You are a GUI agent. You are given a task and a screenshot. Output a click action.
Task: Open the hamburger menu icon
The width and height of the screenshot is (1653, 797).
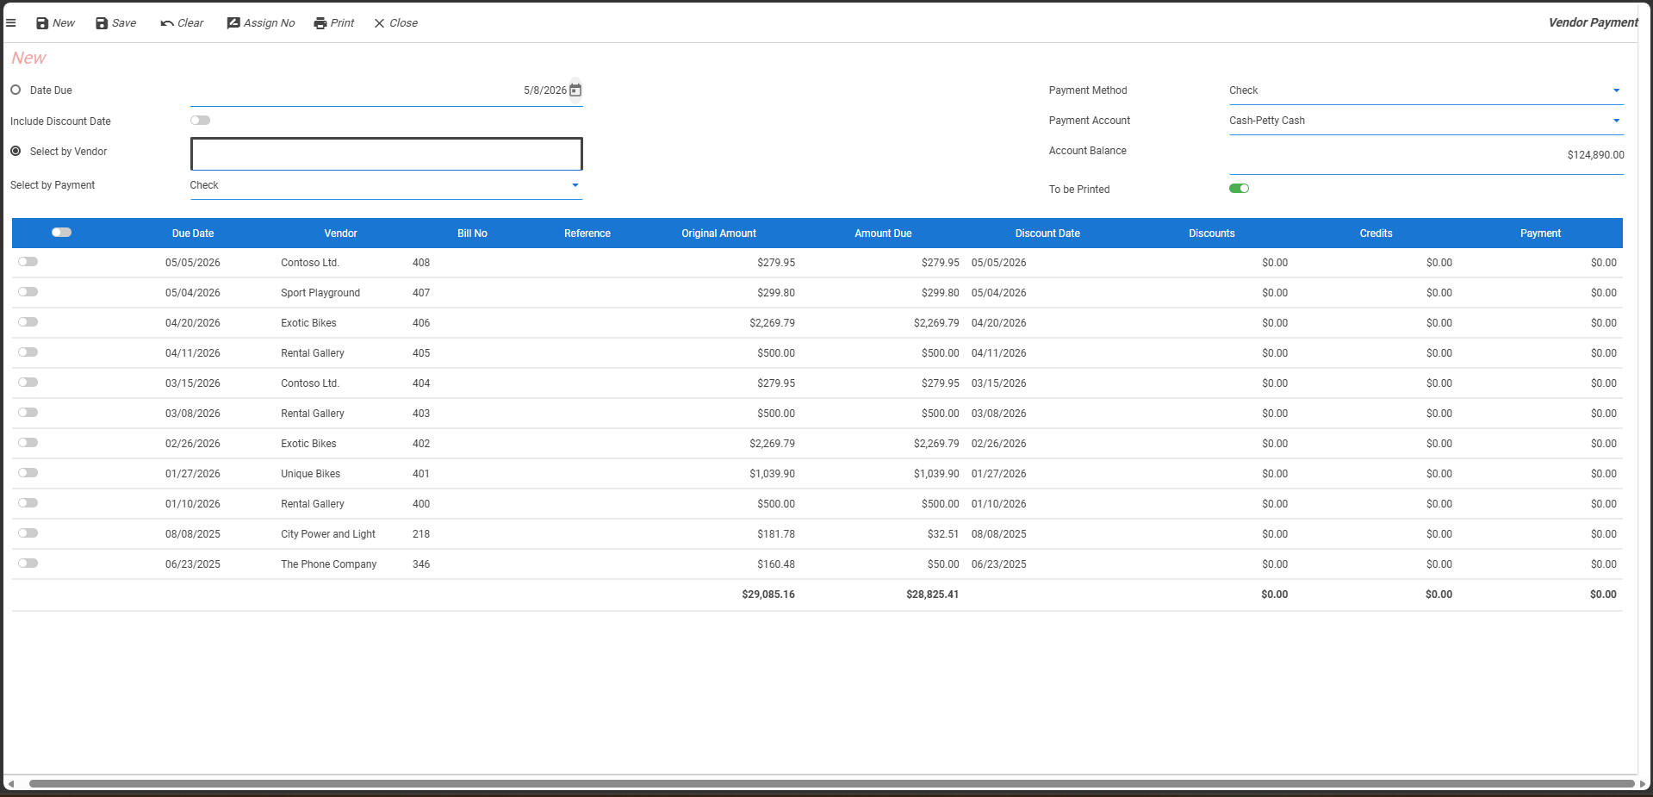pyautogui.click(x=11, y=23)
